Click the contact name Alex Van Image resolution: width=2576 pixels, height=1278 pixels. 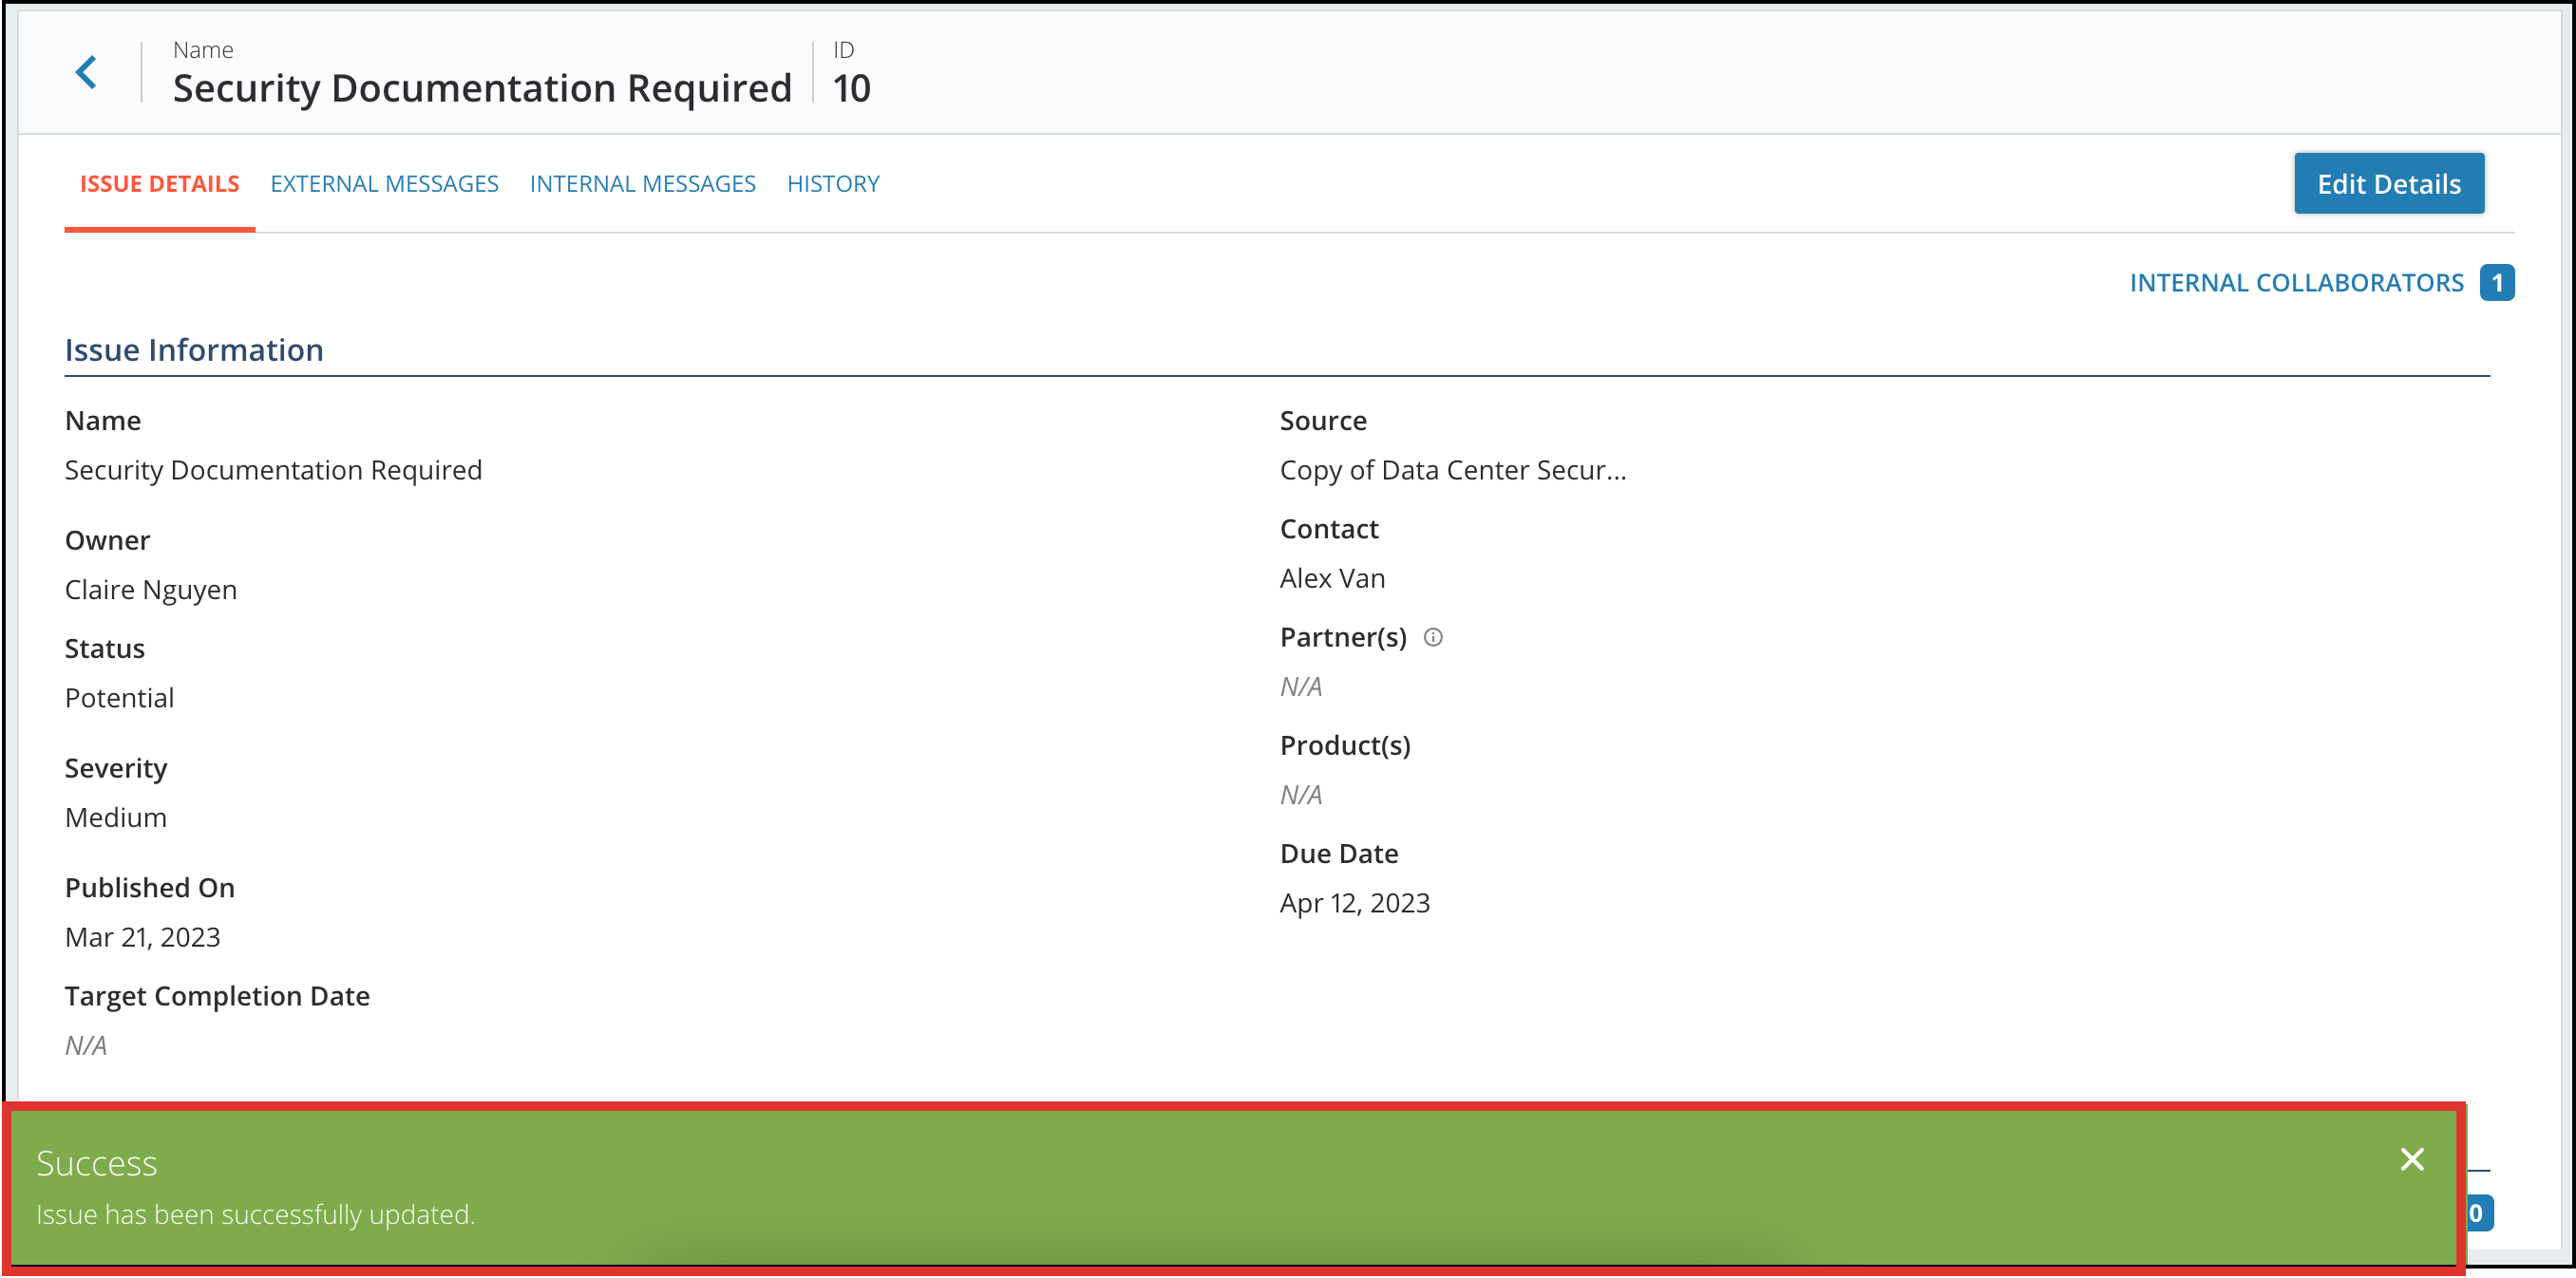pyautogui.click(x=1332, y=577)
